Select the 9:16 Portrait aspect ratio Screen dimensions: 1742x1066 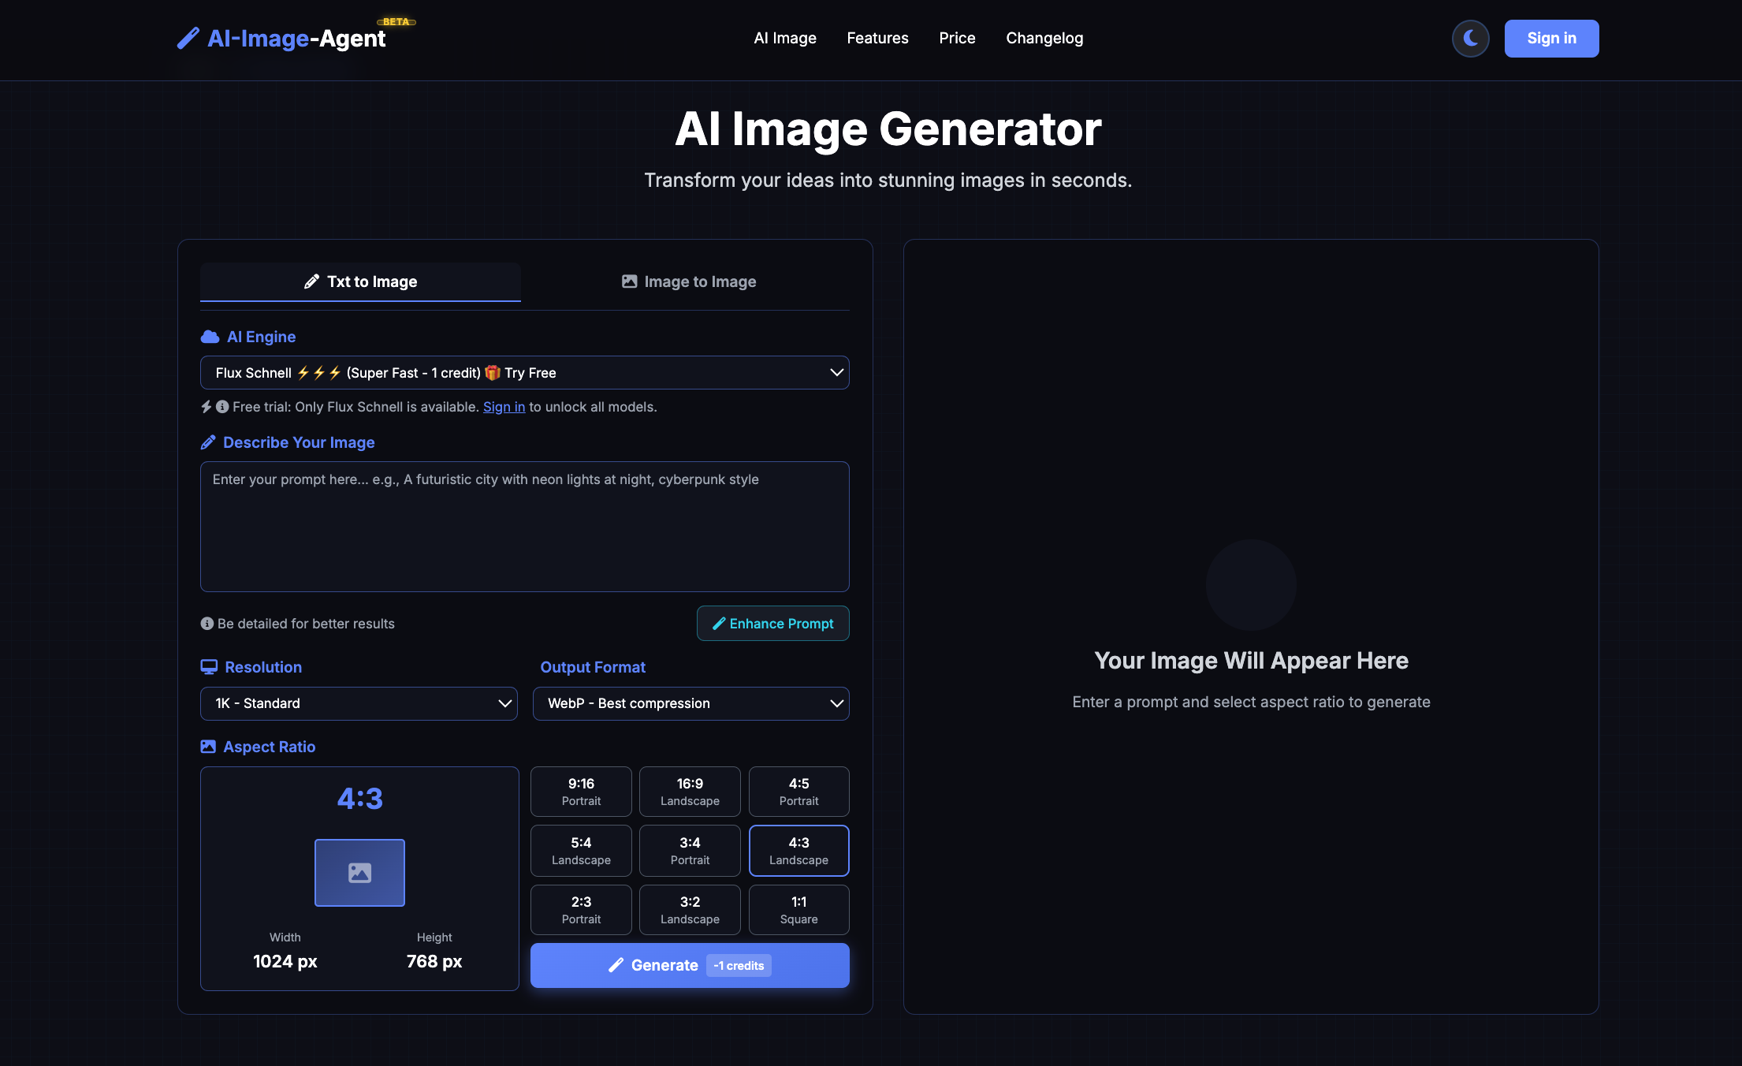[581, 791]
